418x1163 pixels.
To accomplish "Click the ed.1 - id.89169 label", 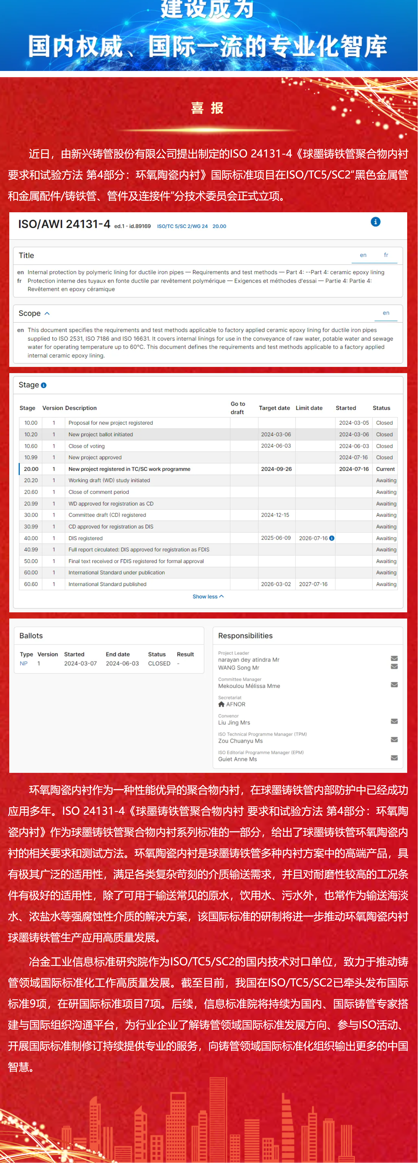I will [132, 227].
